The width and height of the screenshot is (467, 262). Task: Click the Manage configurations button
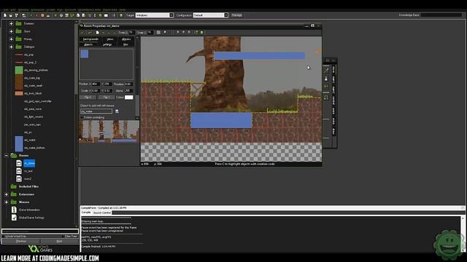click(236, 15)
